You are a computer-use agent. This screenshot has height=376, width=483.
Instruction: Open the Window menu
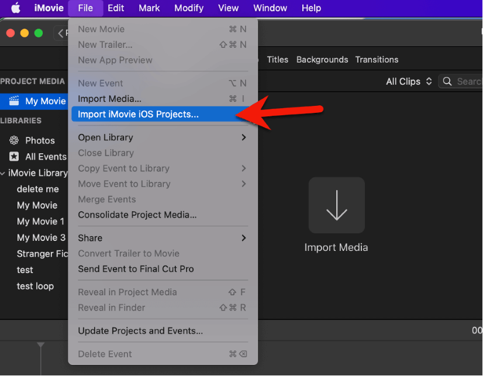[270, 8]
